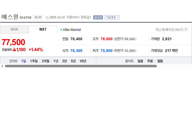Select the 3개월 line chart period
The image size is (192, 134).
pos(46,61)
